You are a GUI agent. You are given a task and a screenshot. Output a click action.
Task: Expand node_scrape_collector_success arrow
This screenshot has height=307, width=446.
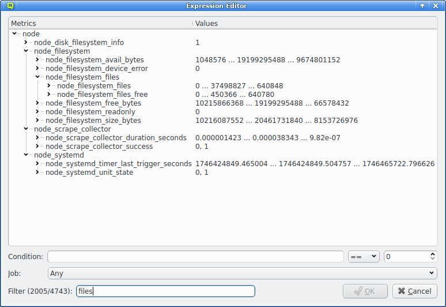pyautogui.click(x=37, y=146)
